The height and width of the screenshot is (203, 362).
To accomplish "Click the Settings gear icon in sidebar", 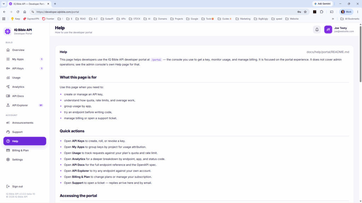I will [x=8, y=160].
